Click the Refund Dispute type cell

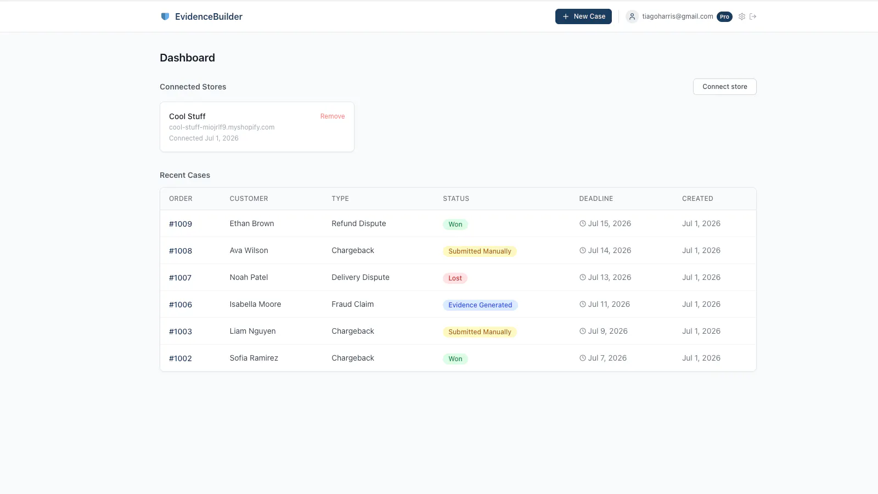(x=359, y=223)
